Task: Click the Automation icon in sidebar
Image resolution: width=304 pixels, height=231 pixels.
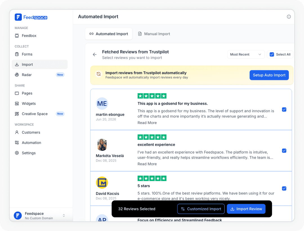Action: tap(17, 143)
